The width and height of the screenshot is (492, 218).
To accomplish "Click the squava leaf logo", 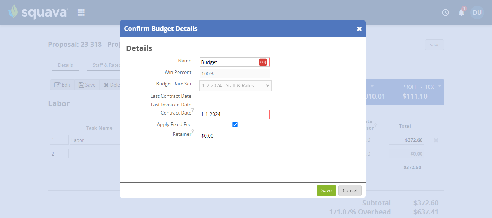I will [13, 11].
